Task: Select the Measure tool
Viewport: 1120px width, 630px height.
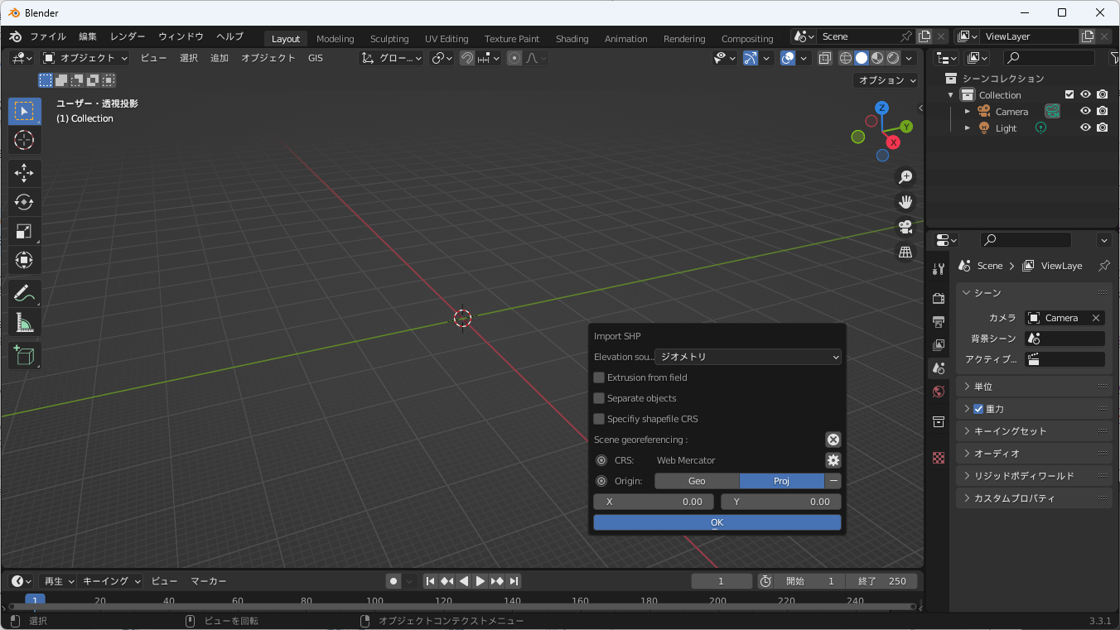Action: click(24, 322)
